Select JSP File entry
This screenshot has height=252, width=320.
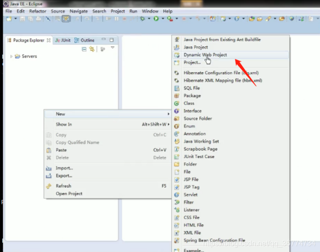[x=231, y=179]
